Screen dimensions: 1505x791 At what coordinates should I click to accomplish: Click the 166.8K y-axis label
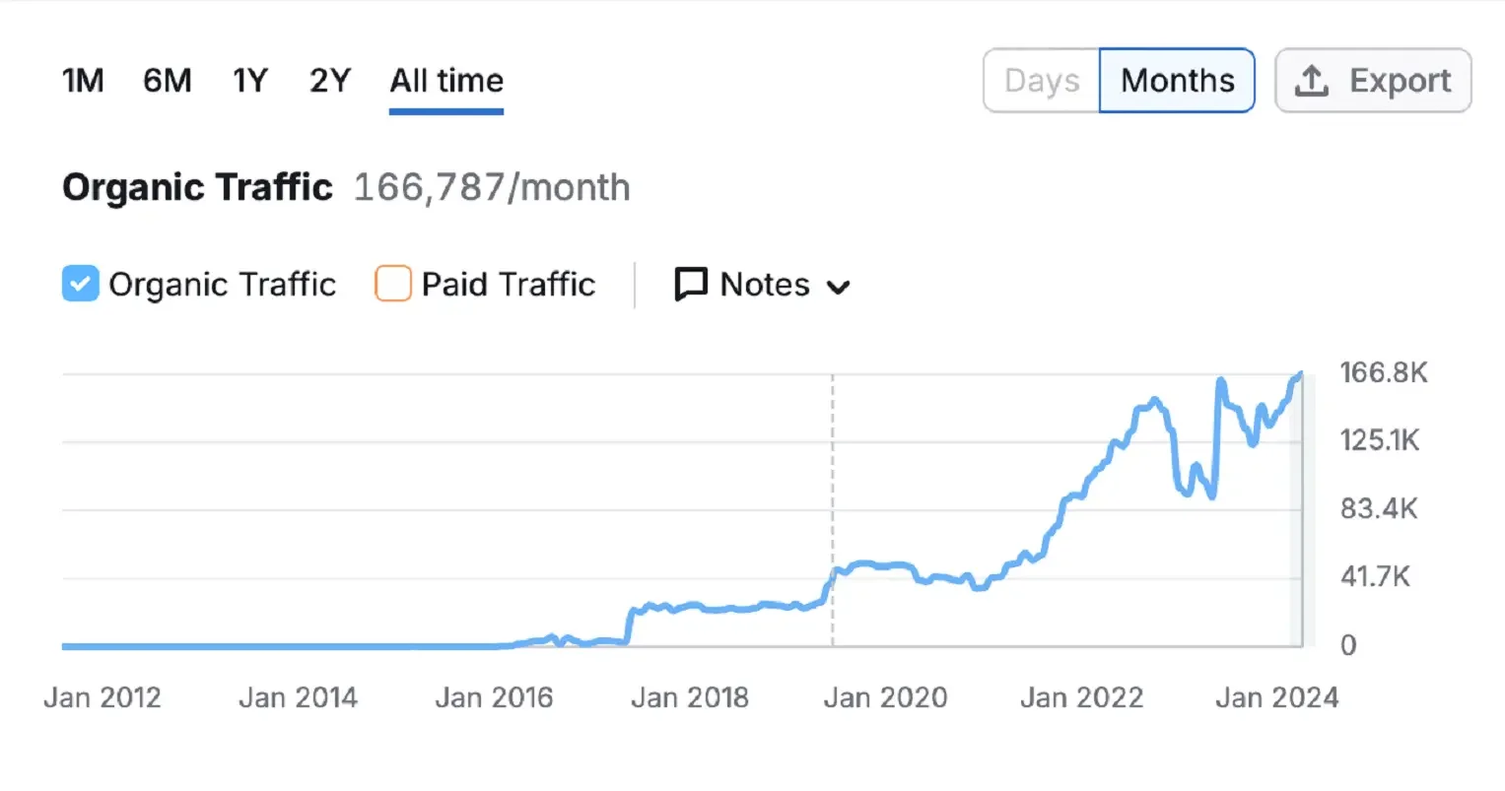1383,372
